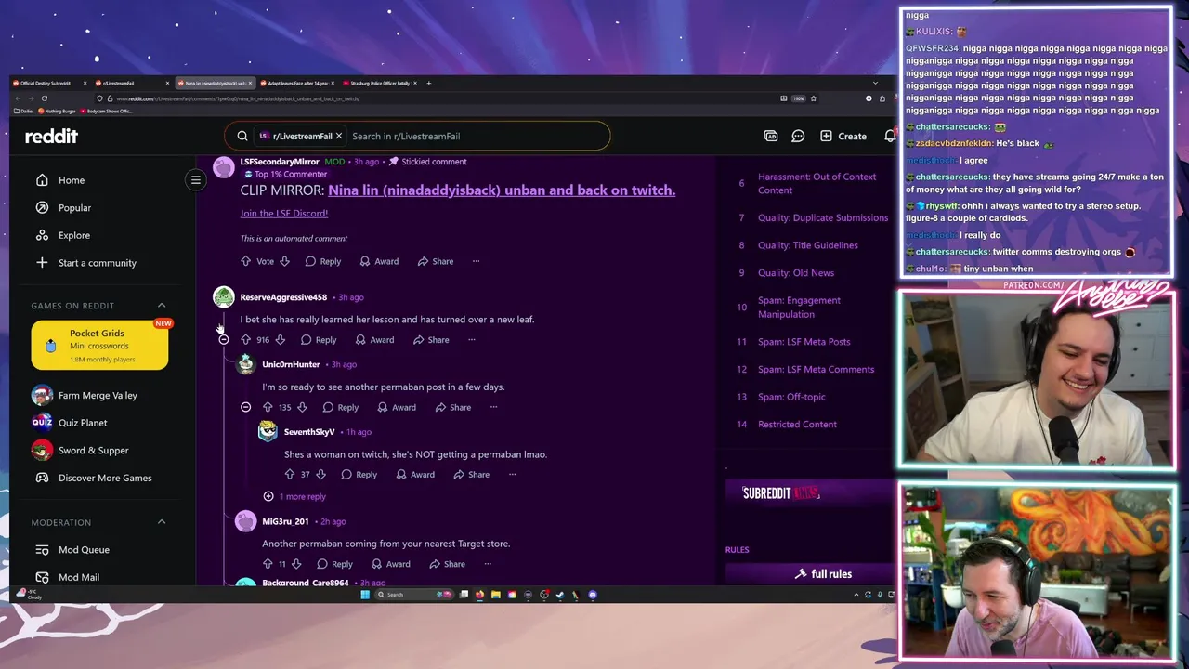Open the notifications bell icon
Viewport: 1189px width, 669px height.
point(889,136)
